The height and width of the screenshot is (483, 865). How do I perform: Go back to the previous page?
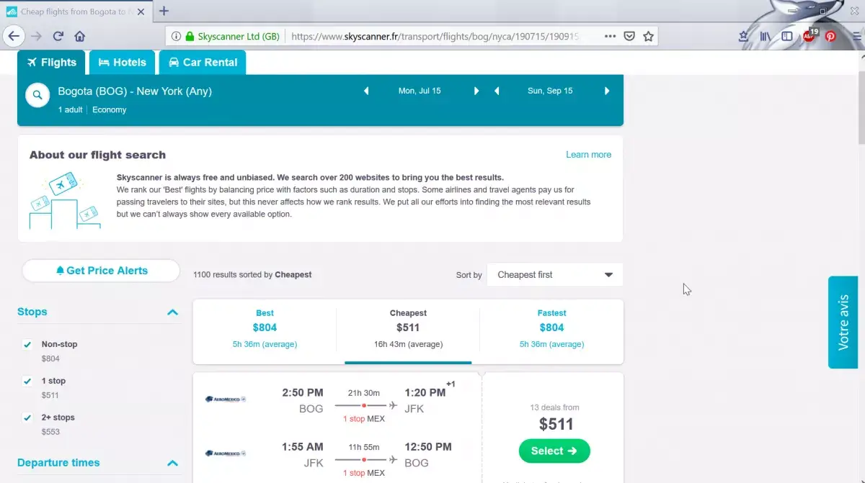point(14,36)
